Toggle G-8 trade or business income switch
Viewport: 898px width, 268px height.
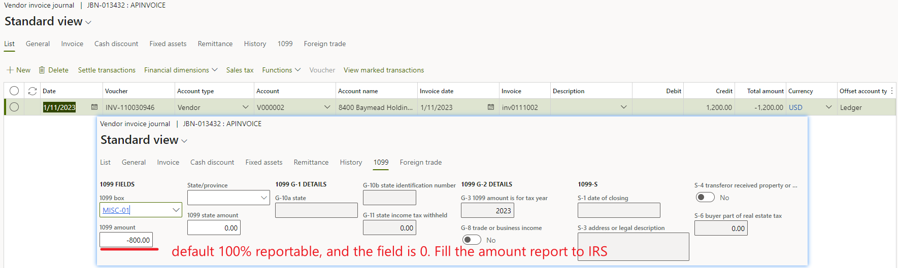[472, 240]
